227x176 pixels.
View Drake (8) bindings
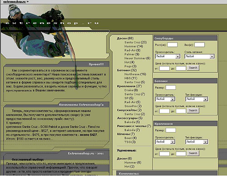pos(131,90)
